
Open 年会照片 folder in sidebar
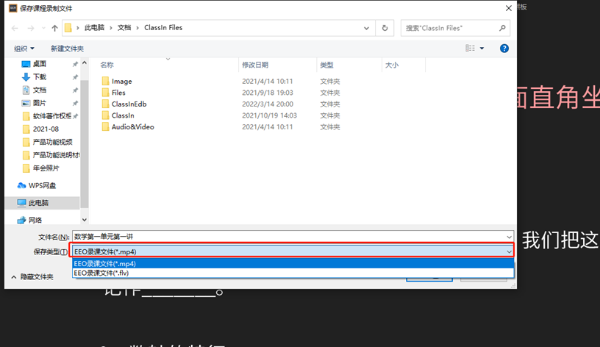point(46,168)
